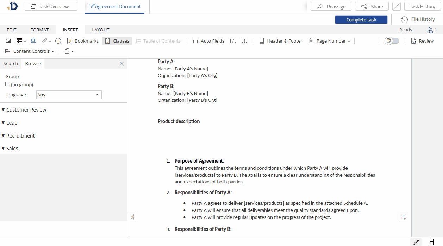Insert Auto Fields

coord(208,41)
